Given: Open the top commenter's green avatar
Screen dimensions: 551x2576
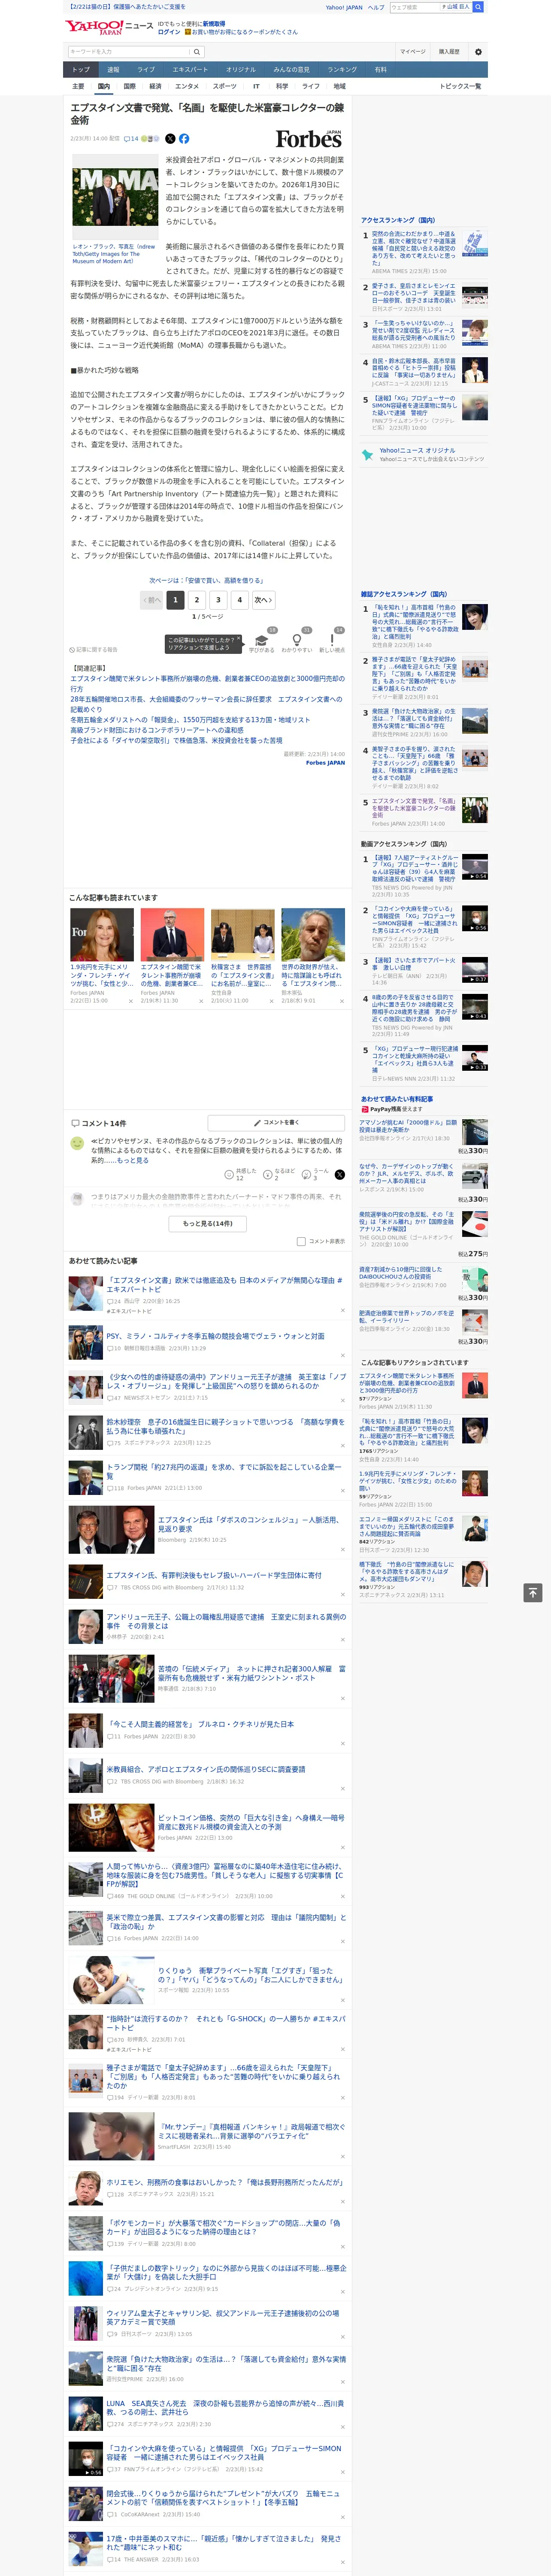Looking at the screenshot, I should [x=77, y=1143].
